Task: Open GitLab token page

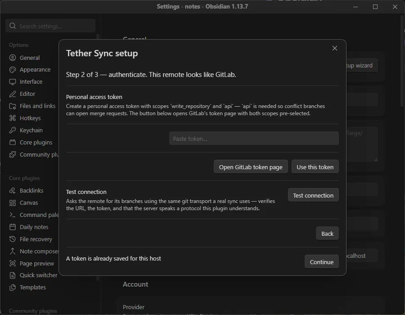Action: click(x=251, y=167)
